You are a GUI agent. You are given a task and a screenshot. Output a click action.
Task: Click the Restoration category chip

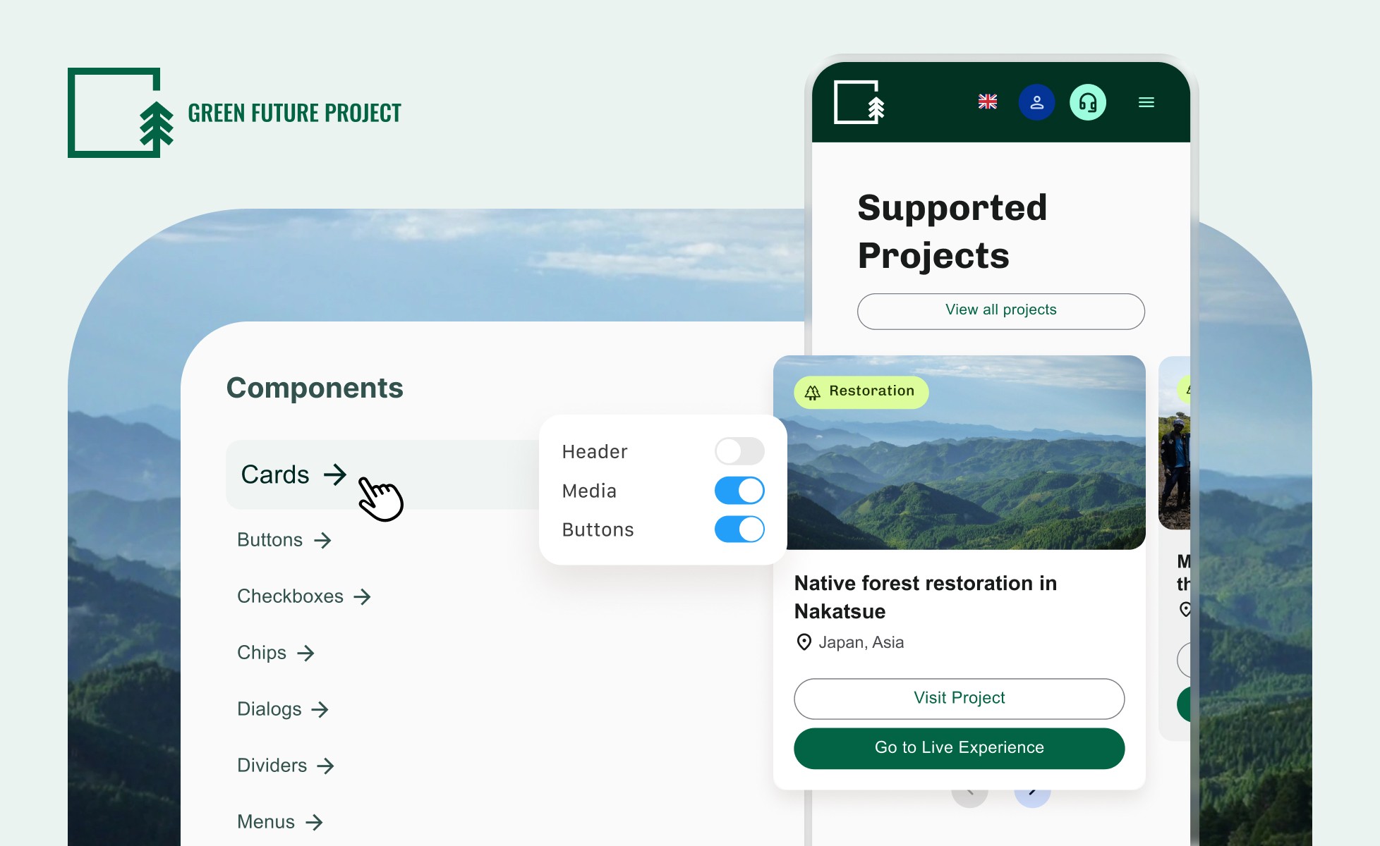coord(861,392)
